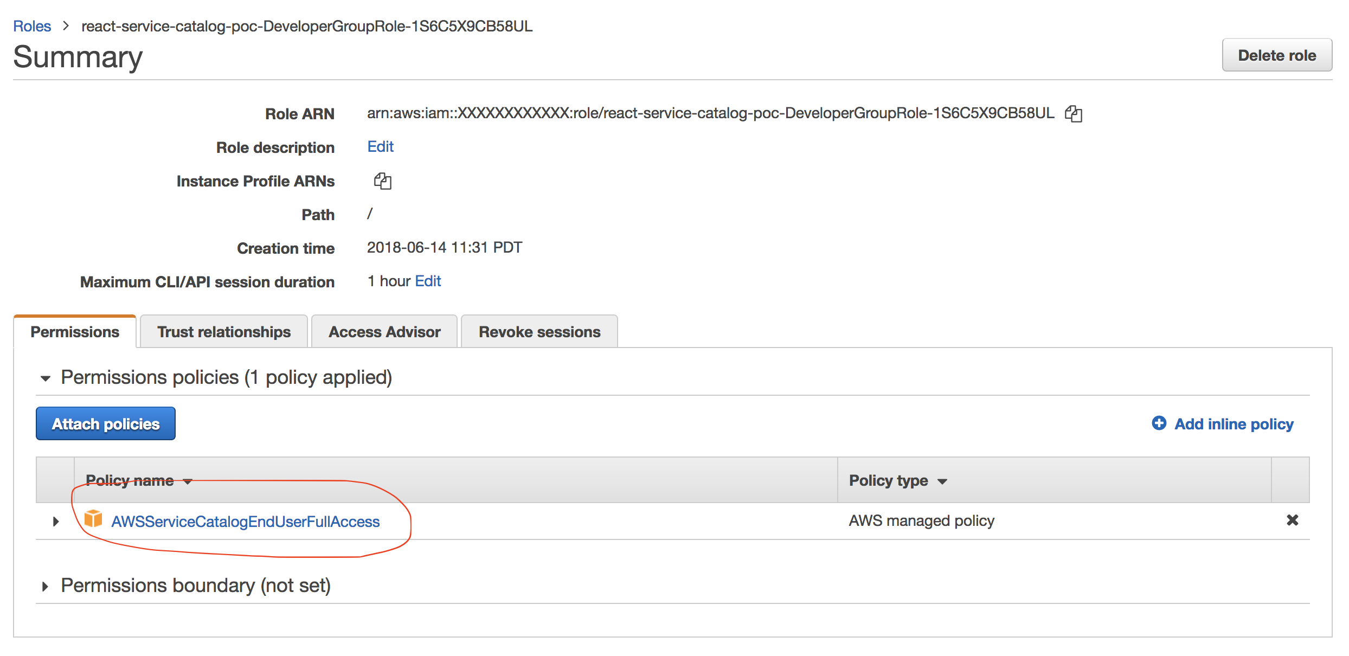Open the AWSServiceCatalogEndUserFullAccess policy link
This screenshot has height=656, width=1349.
point(245,522)
